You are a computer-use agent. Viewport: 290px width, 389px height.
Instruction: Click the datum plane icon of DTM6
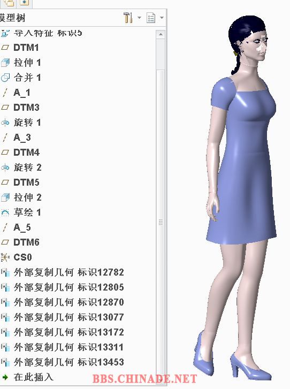pos(5,242)
